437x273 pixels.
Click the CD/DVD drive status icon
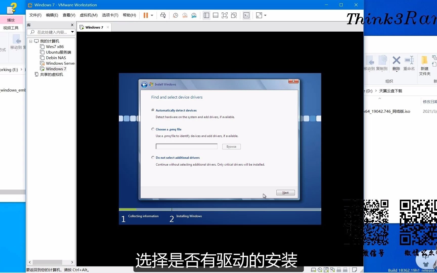coord(320,270)
